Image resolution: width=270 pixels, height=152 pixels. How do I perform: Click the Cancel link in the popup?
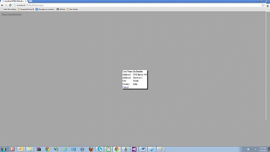point(125,87)
